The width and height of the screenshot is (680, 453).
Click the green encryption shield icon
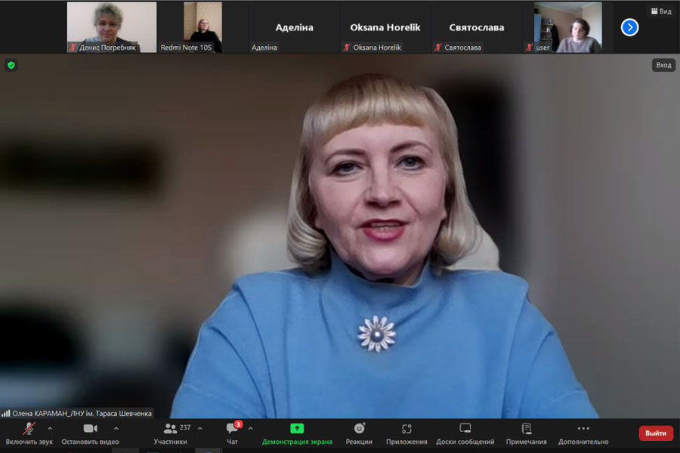(11, 65)
